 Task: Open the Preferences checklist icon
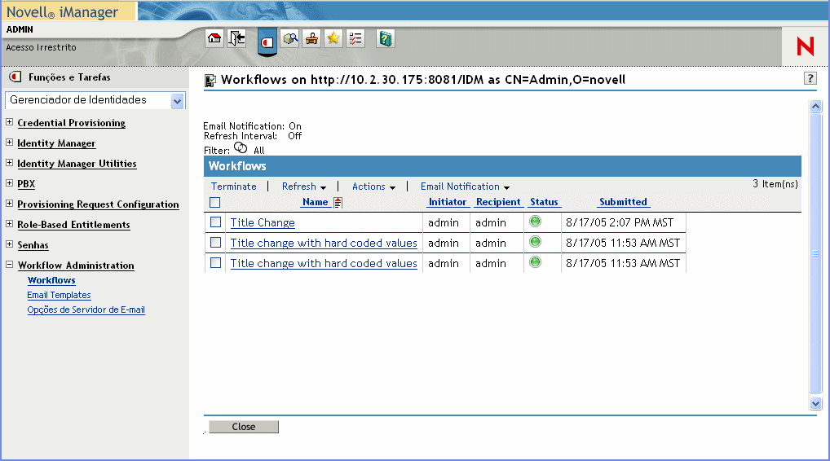click(x=355, y=38)
